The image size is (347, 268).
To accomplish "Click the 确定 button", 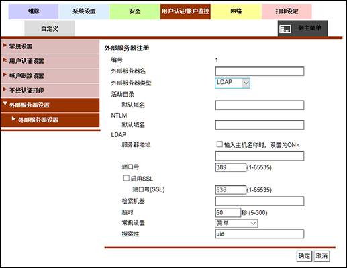I will pos(304,256).
